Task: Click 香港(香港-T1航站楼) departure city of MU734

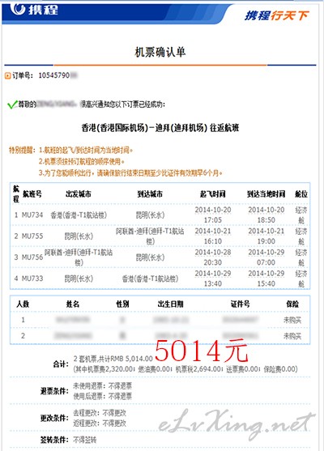Action: [x=79, y=215]
